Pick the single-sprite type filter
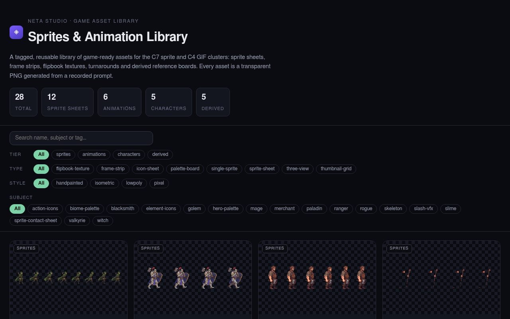510x319 pixels. tap(224, 169)
